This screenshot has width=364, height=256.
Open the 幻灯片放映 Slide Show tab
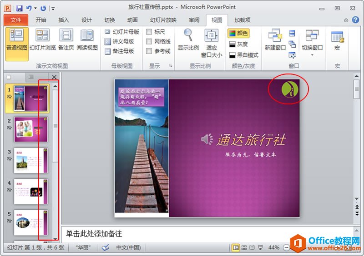tap(163, 20)
